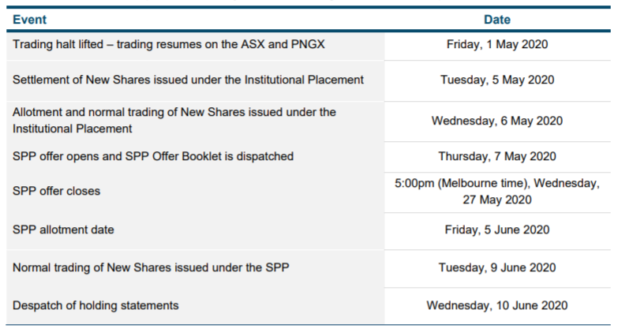Click the Friday, 5 June 2020 date
The height and width of the screenshot is (332, 618).
pos(497,229)
